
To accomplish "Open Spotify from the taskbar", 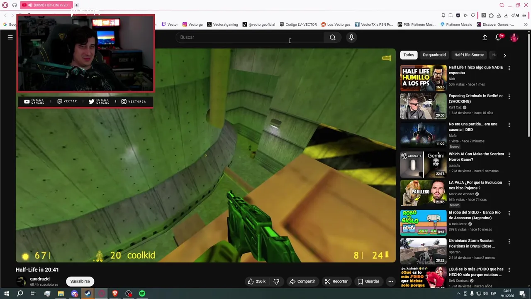I will tap(142, 294).
